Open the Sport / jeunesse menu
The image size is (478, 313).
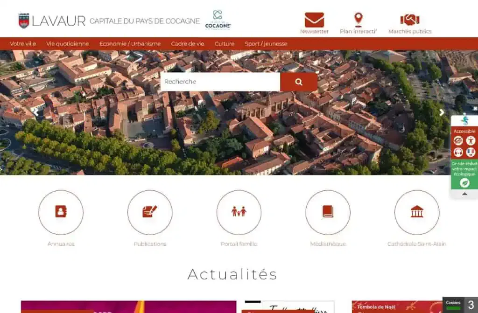click(x=266, y=44)
